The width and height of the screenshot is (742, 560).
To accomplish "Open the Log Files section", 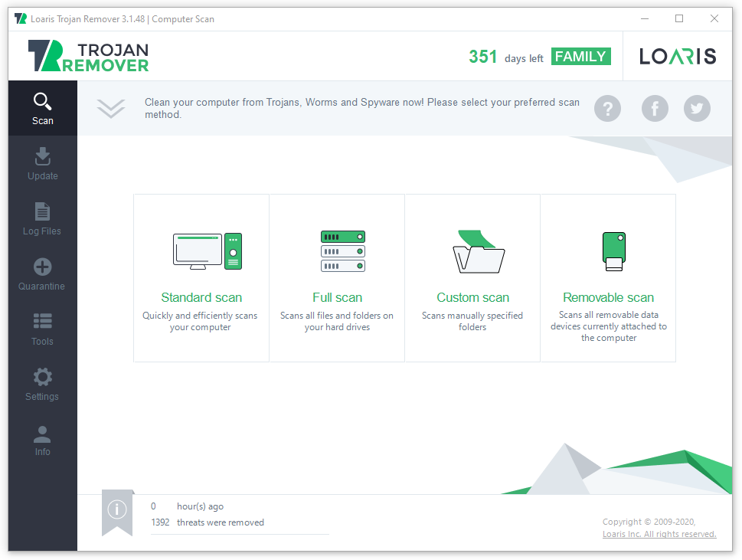I will pos(42,219).
